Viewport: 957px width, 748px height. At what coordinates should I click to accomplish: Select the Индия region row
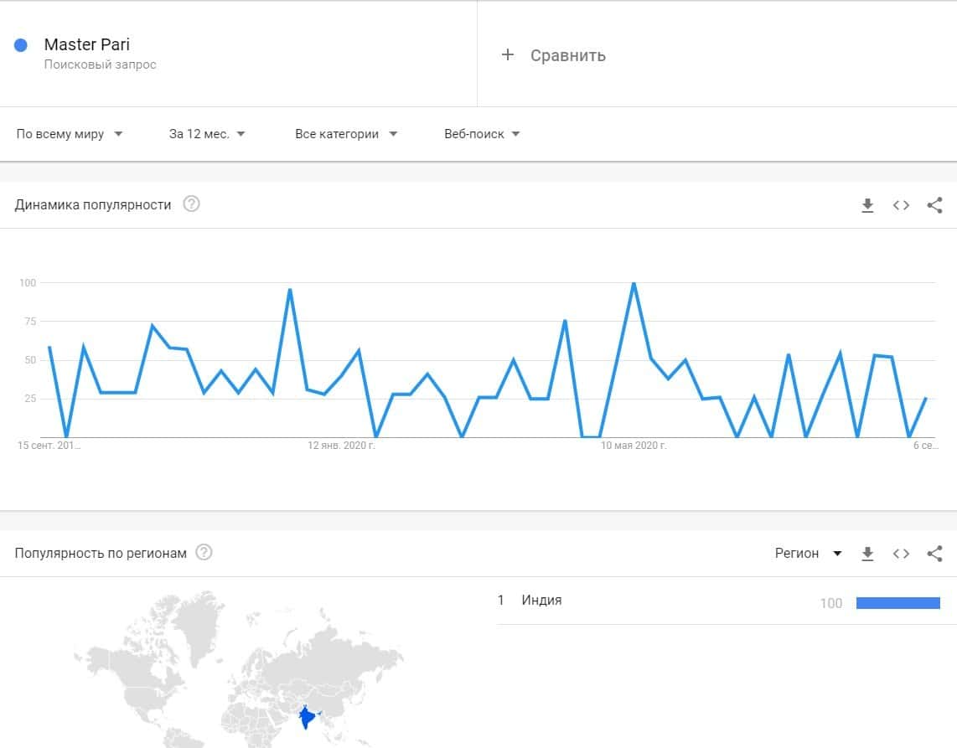pos(541,601)
